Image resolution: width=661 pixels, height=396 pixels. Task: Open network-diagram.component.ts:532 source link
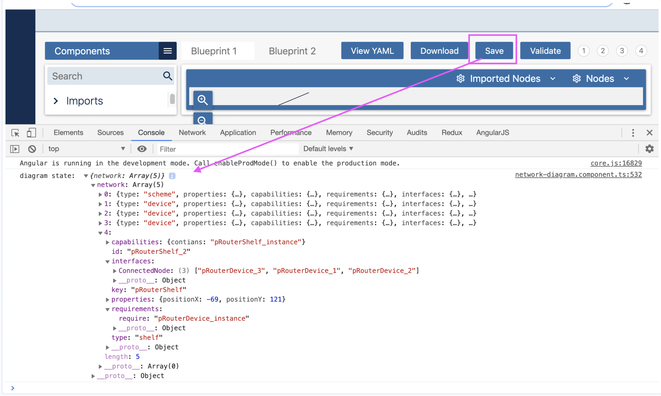(x=578, y=175)
